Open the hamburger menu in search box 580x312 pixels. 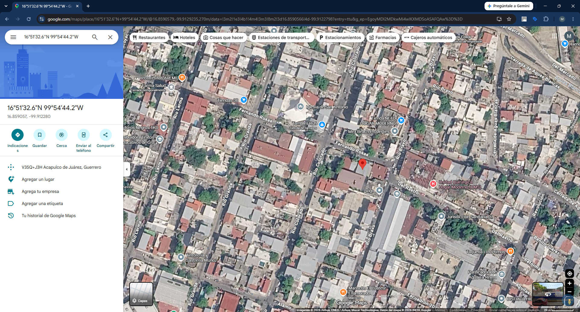(x=13, y=37)
